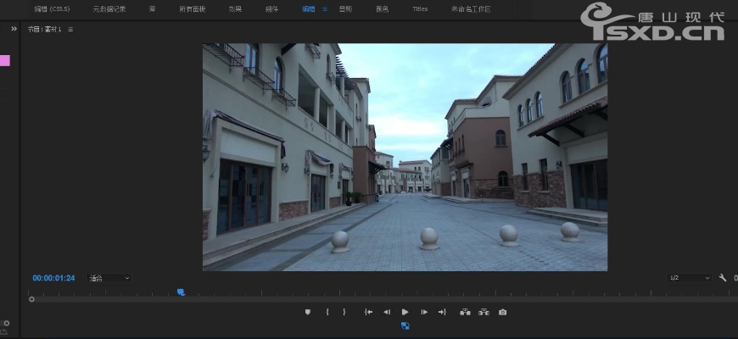Click the Lift button icon
The image size is (738, 339).
465,312
